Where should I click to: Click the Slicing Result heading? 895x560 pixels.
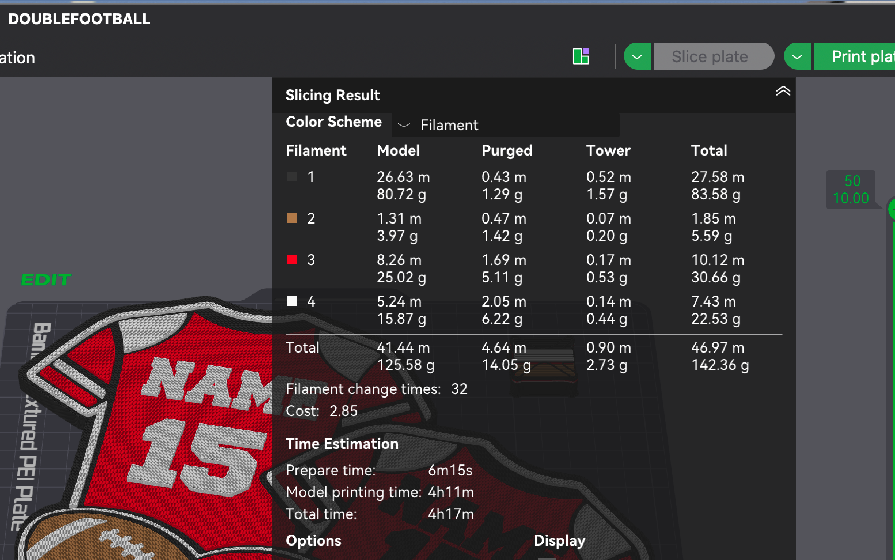click(x=333, y=95)
